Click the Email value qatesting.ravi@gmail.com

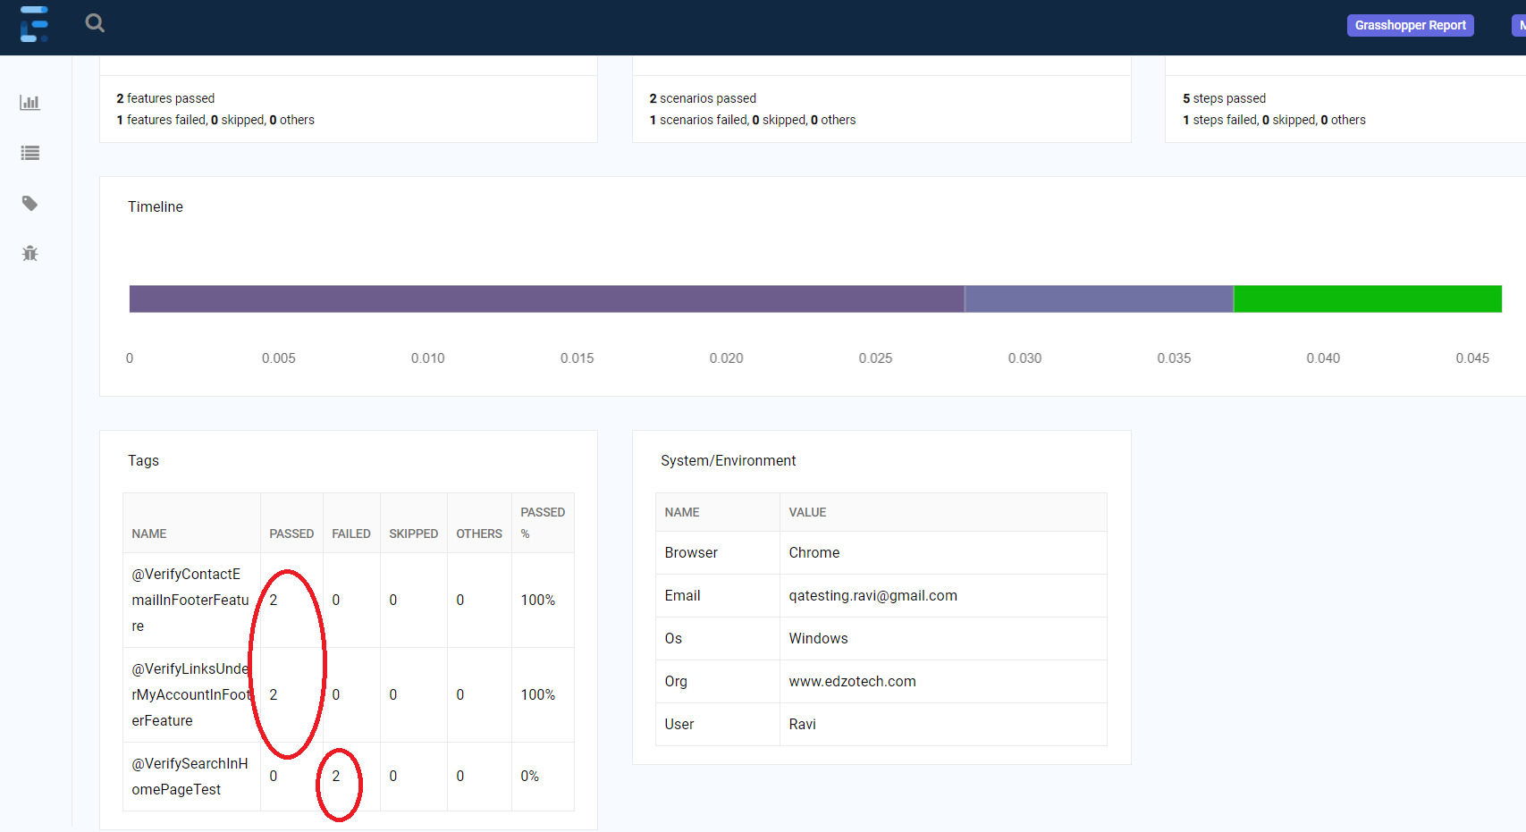(x=873, y=595)
